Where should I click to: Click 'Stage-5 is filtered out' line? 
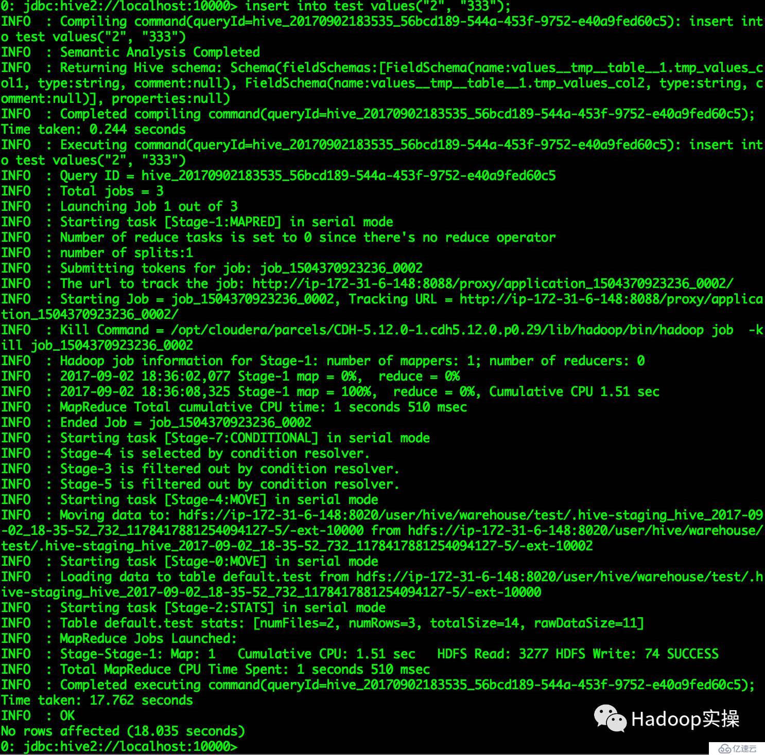[x=200, y=484]
